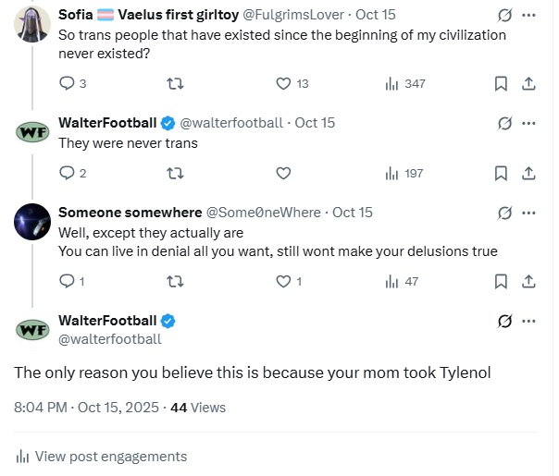Open Sofia's profile avatar
559x476 pixels.
tap(33, 25)
